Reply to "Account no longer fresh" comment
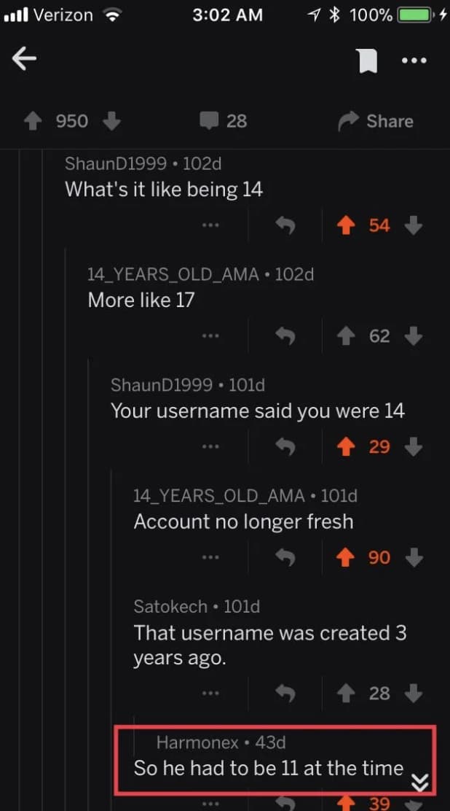This screenshot has width=450, height=811. [x=286, y=557]
